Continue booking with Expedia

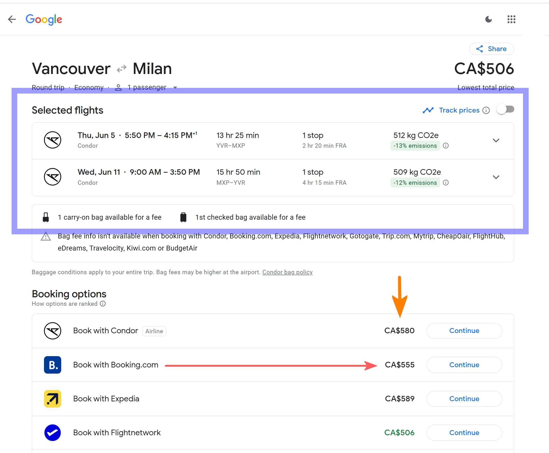coord(464,399)
